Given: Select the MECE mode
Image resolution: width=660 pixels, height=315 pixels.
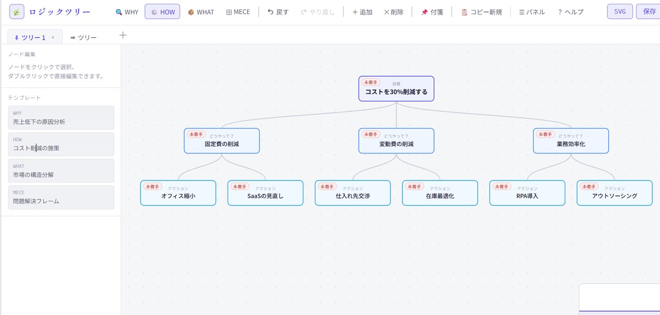Looking at the screenshot, I should pyautogui.click(x=238, y=12).
